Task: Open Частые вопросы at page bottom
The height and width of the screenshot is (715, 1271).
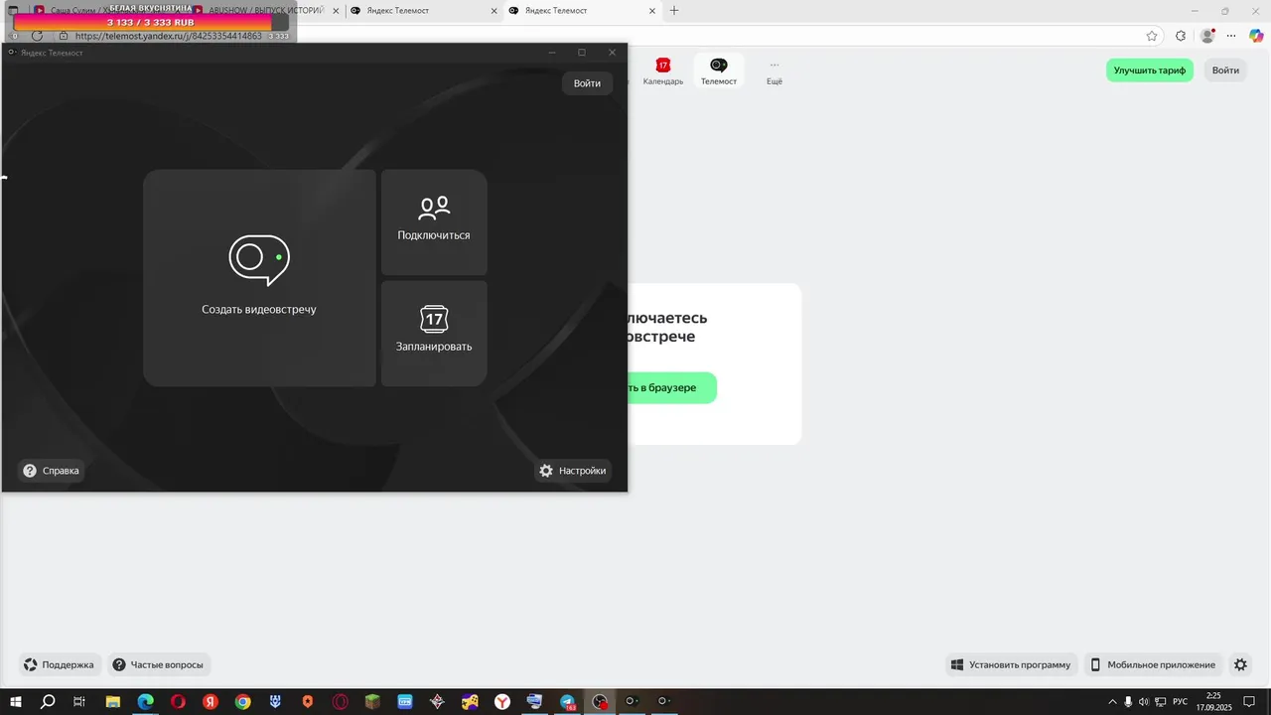Action: click(159, 665)
